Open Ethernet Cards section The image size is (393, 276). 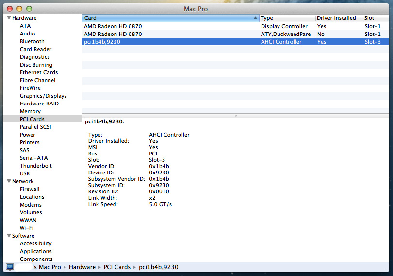(39, 72)
